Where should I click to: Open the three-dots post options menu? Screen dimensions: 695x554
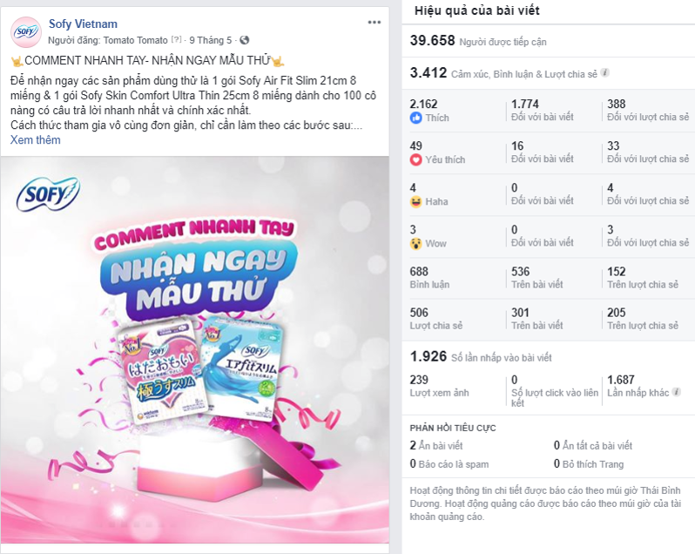pos(374,22)
